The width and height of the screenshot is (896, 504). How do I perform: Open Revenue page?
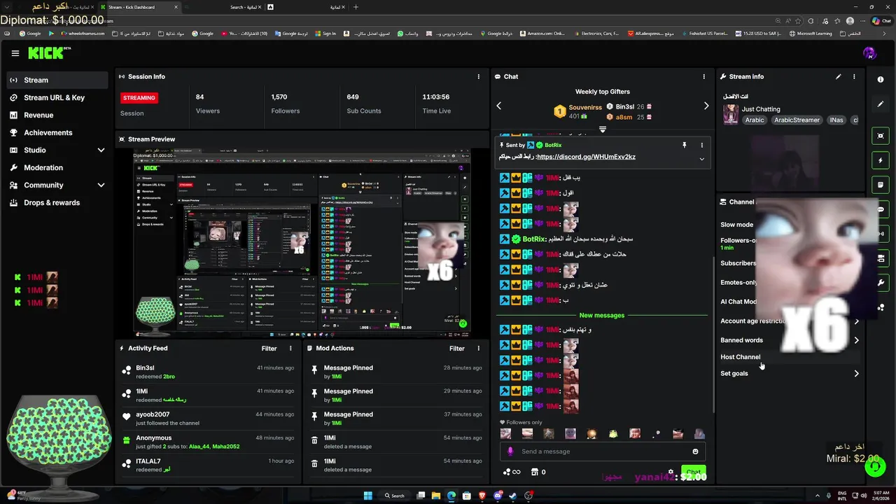(57, 115)
